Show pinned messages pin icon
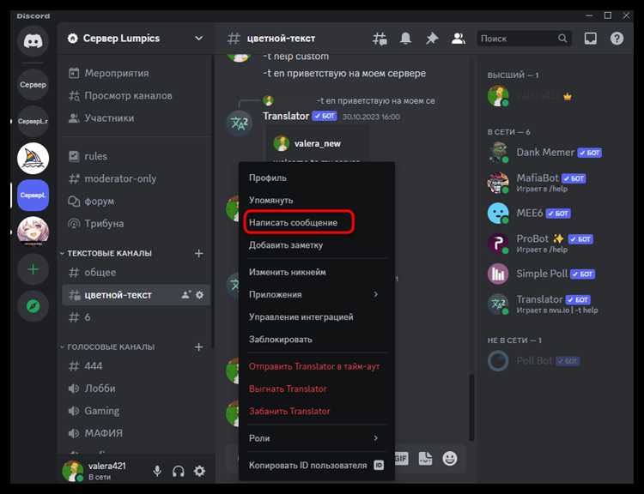The width and height of the screenshot is (644, 494). click(x=432, y=39)
